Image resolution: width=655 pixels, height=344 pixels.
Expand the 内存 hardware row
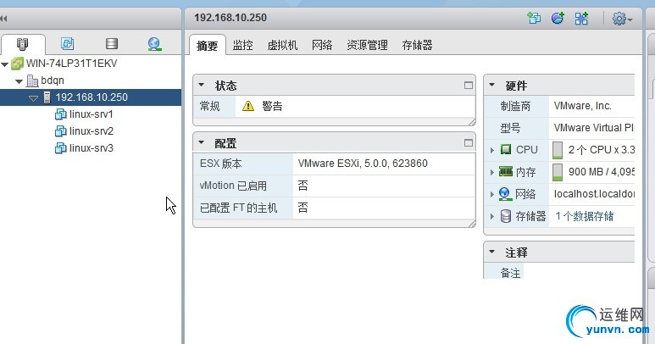pyautogui.click(x=492, y=172)
